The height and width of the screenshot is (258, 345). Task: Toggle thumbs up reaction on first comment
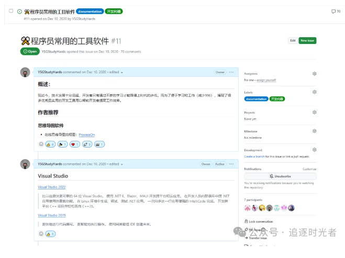tap(50, 144)
